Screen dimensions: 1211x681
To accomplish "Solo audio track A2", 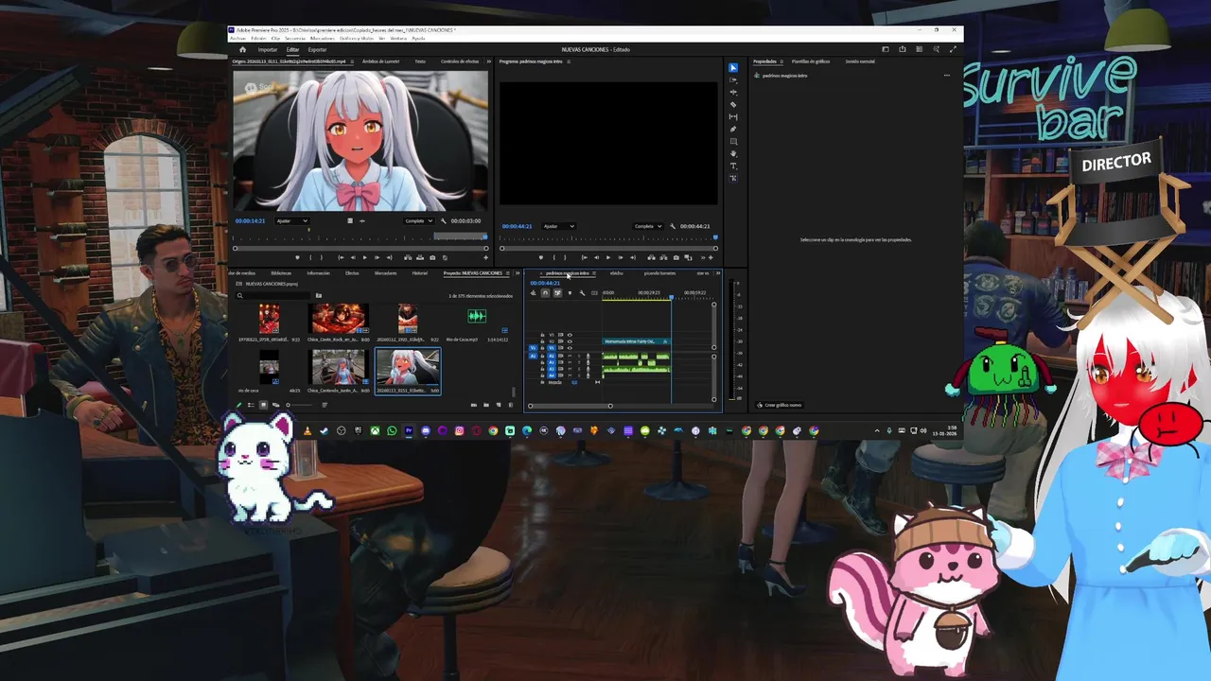I will (579, 362).
